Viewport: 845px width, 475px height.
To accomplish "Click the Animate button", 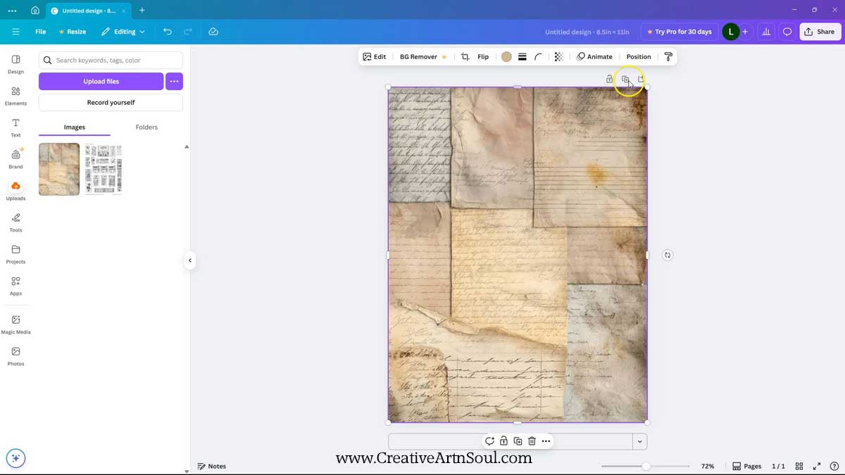I will point(594,57).
